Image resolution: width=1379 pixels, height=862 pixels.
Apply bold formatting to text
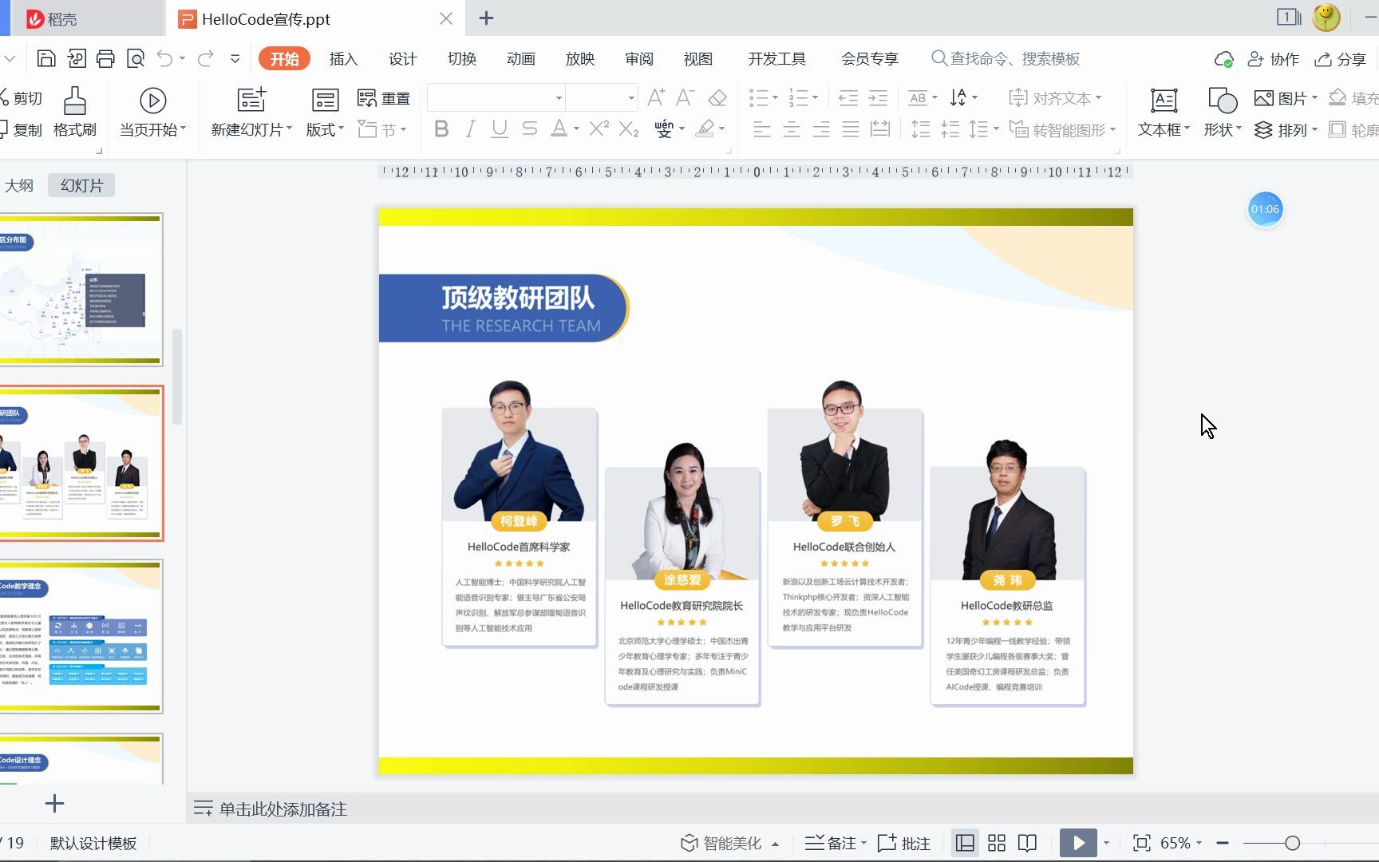click(x=441, y=129)
